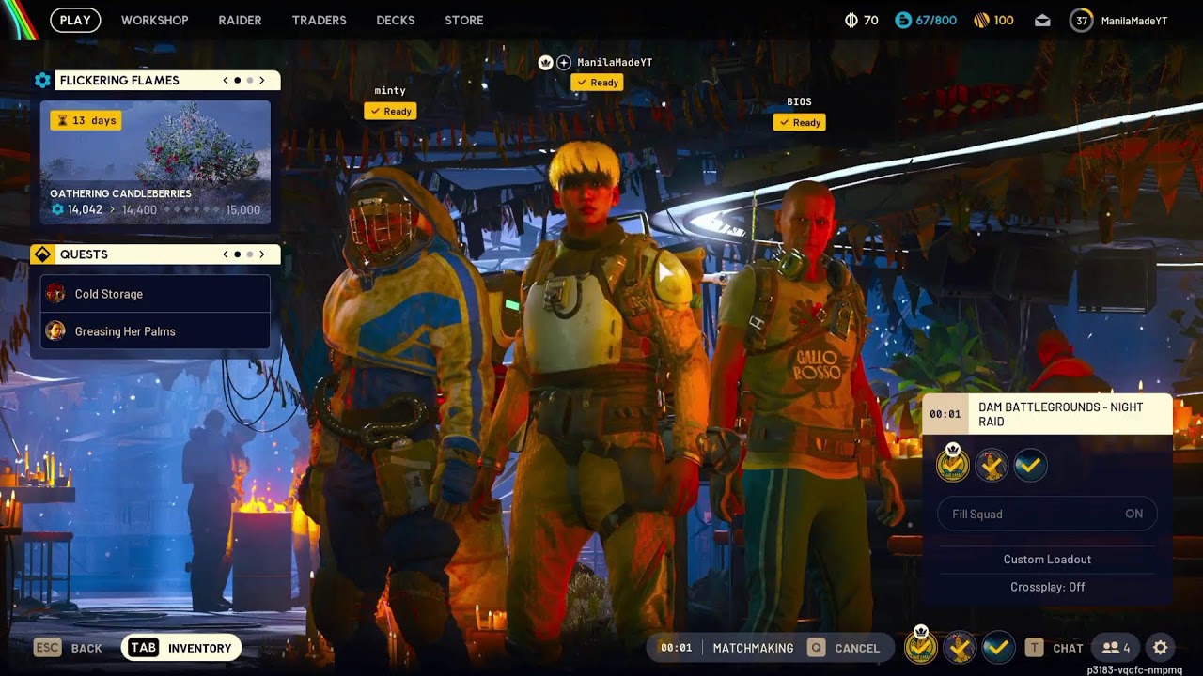The image size is (1203, 676).
Task: Click the 70 currency token icon
Action: click(x=851, y=20)
